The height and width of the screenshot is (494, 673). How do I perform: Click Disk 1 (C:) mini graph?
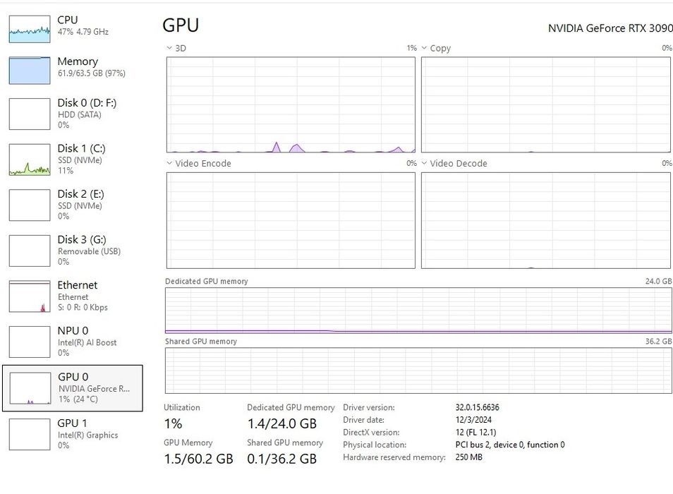[30, 159]
